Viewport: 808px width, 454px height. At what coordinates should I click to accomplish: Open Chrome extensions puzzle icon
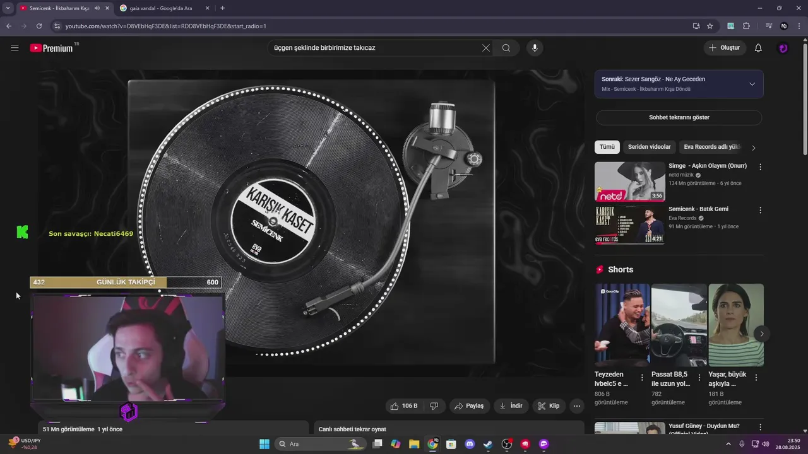pos(746,26)
